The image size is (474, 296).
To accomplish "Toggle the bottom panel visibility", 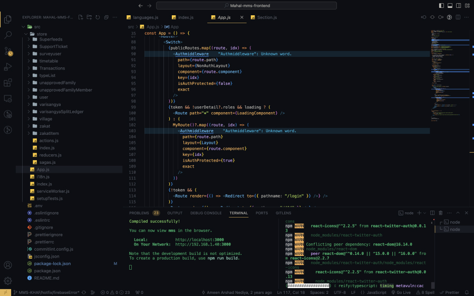I will pos(449,5).
